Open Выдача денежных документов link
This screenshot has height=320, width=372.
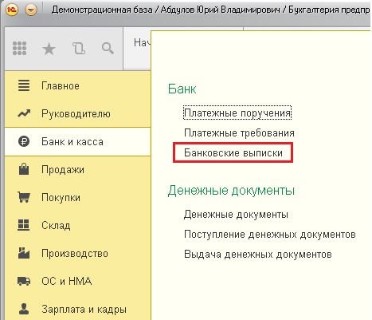coord(258,255)
